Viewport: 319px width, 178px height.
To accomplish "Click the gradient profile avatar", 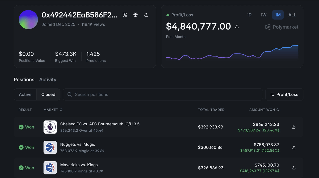I will (x=28, y=20).
